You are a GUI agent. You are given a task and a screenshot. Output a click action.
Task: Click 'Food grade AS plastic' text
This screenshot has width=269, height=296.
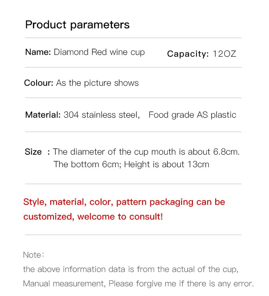pos(192,115)
